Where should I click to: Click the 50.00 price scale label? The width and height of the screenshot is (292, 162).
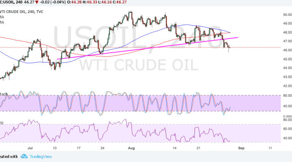288,15
